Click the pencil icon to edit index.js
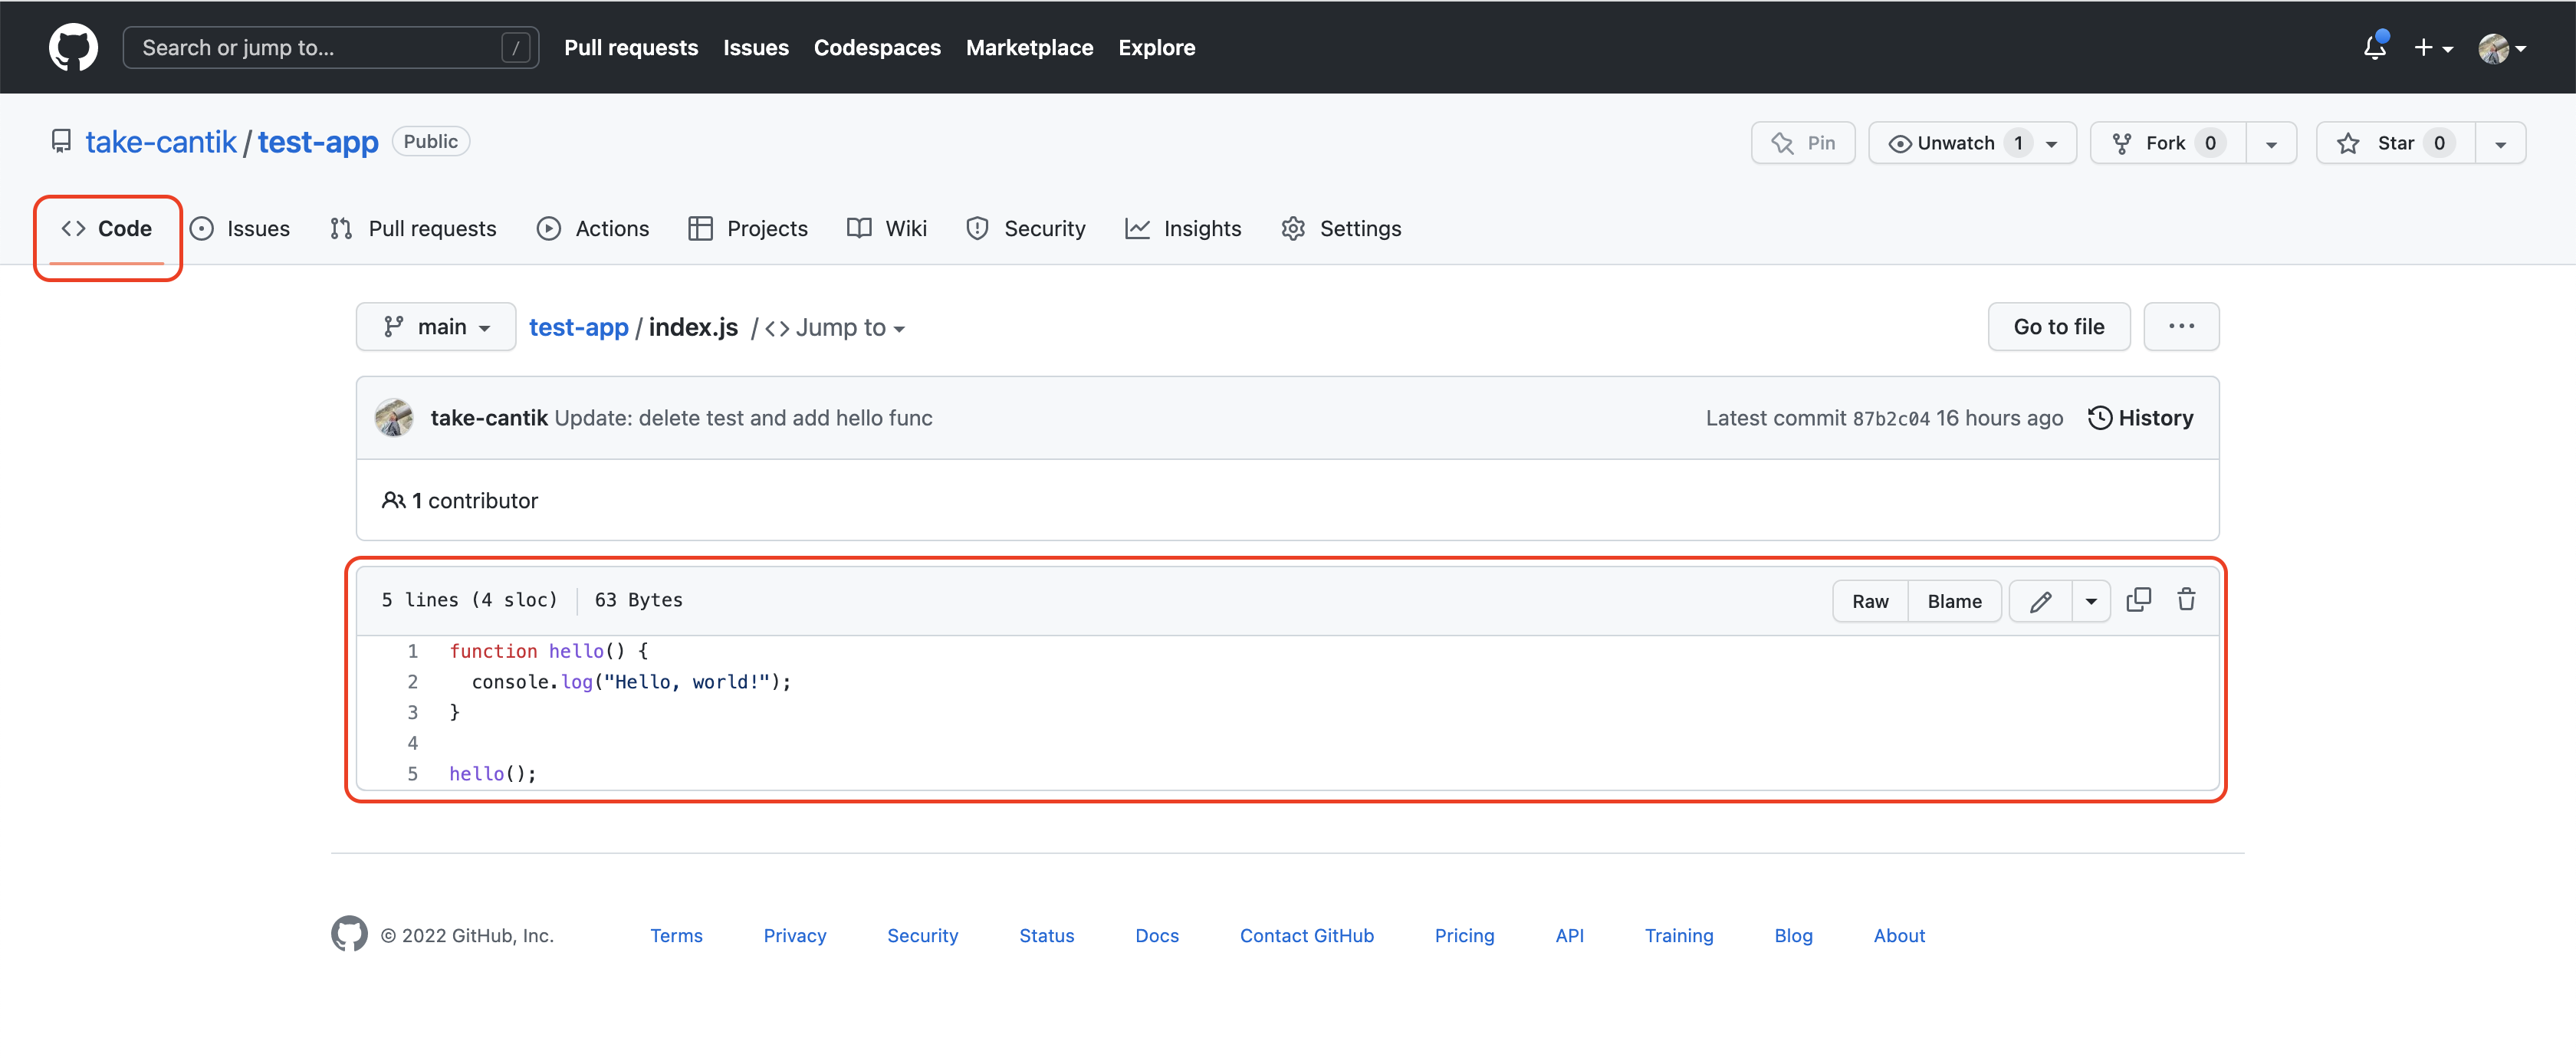This screenshot has height=1061, width=2576. 2040,601
